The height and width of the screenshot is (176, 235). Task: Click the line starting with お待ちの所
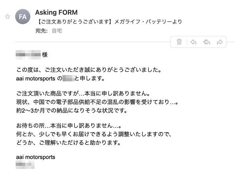[x=69, y=126]
